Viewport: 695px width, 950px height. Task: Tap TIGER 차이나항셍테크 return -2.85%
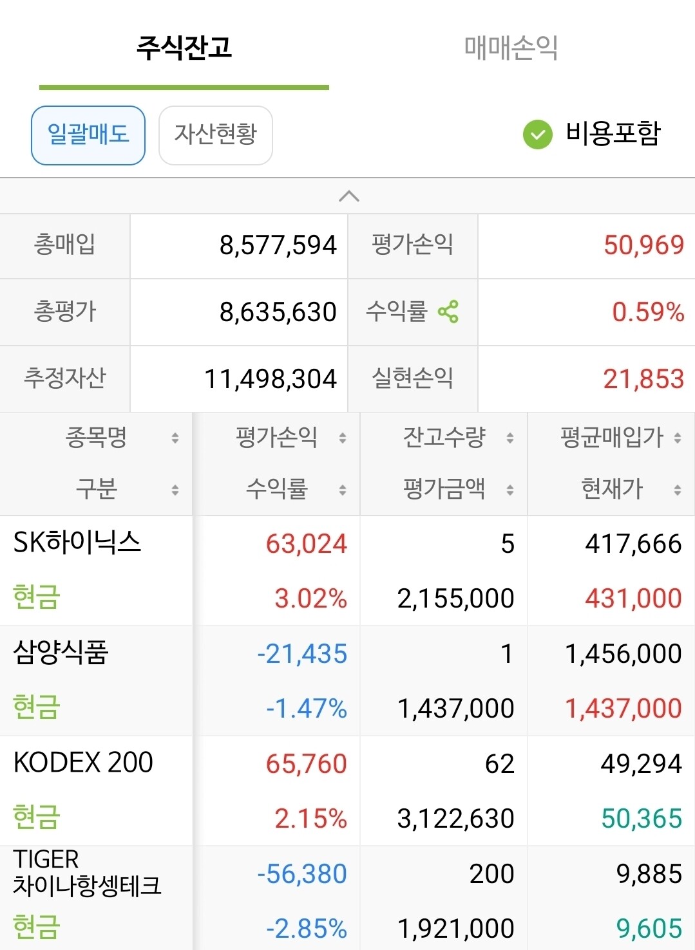click(307, 929)
